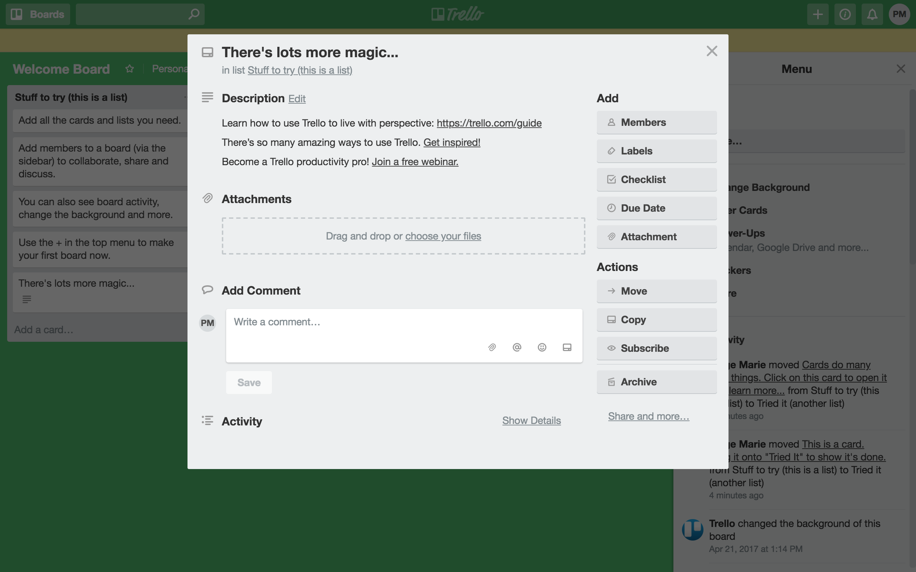This screenshot has height=572, width=916.
Task: Click the Description section icon
Action: coord(208,97)
